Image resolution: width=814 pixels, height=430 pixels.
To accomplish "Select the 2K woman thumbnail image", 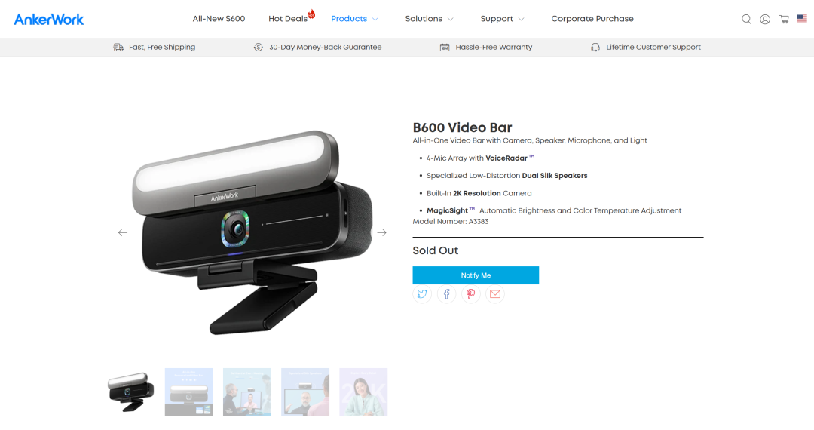I will pyautogui.click(x=363, y=392).
